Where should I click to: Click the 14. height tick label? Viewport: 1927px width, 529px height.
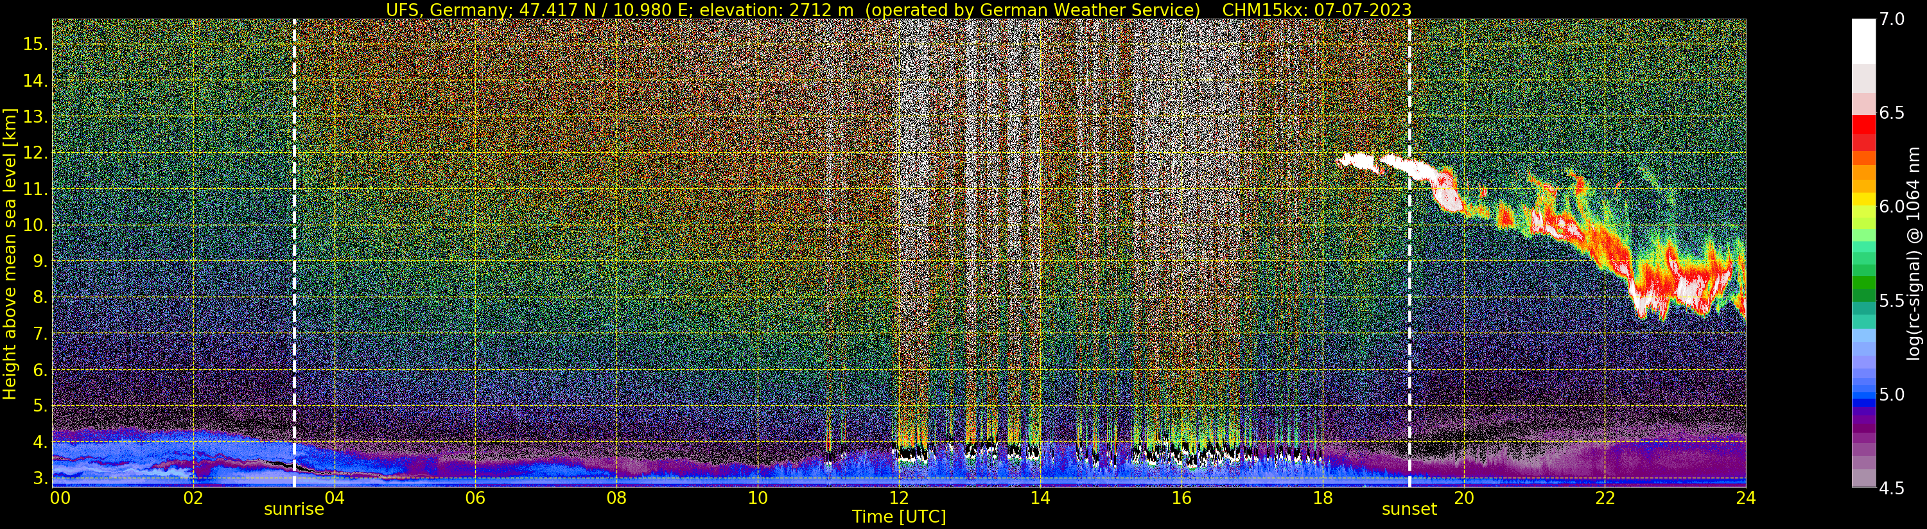coord(35,81)
